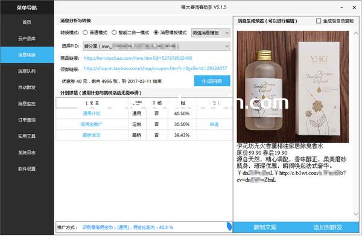Open 自动群发 sidebar item

27,88
